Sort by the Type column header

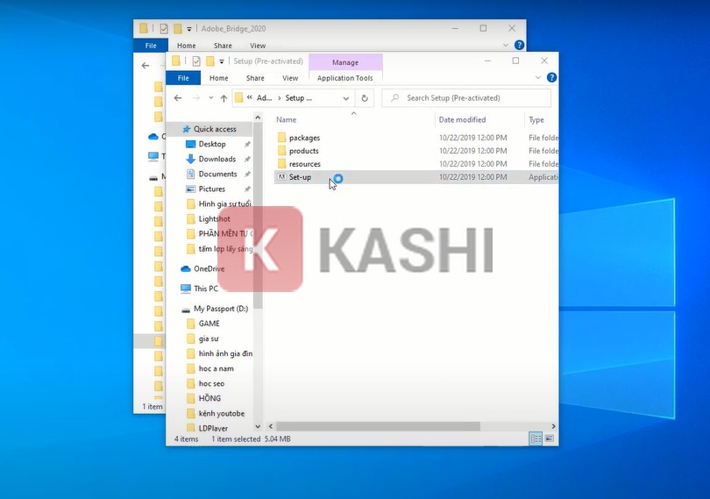tap(536, 119)
